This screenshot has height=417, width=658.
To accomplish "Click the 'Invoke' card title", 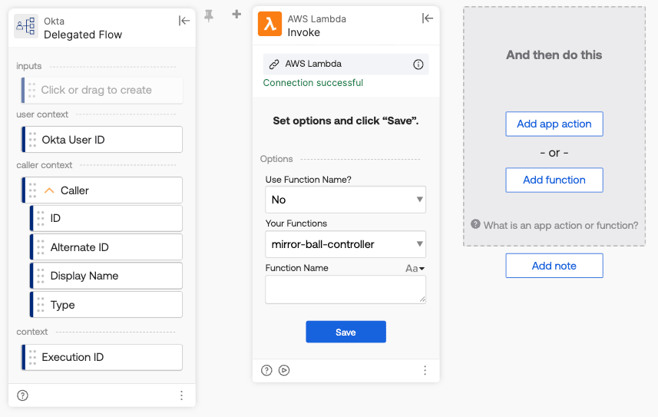I will click(x=303, y=32).
